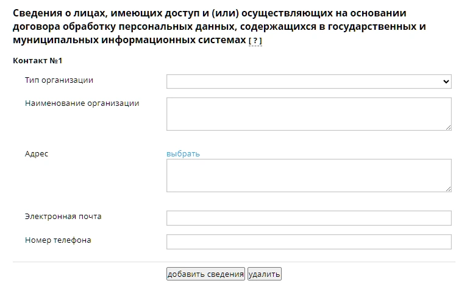Open the [?] help hint link
This screenshot has height=289, width=467.
(255, 41)
